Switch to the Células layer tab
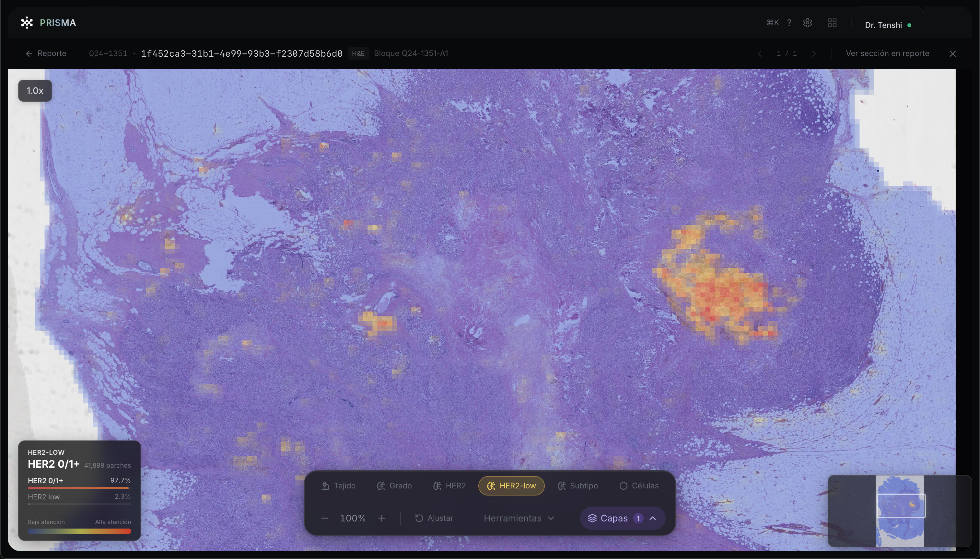980x559 pixels. [x=639, y=486]
